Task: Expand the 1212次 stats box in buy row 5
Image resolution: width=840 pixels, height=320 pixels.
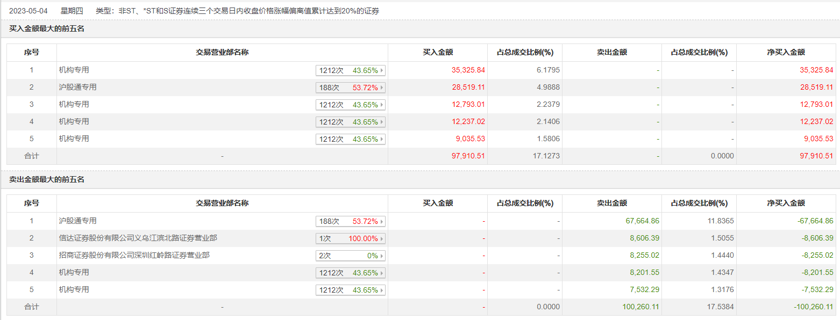Action: pyautogui.click(x=351, y=139)
